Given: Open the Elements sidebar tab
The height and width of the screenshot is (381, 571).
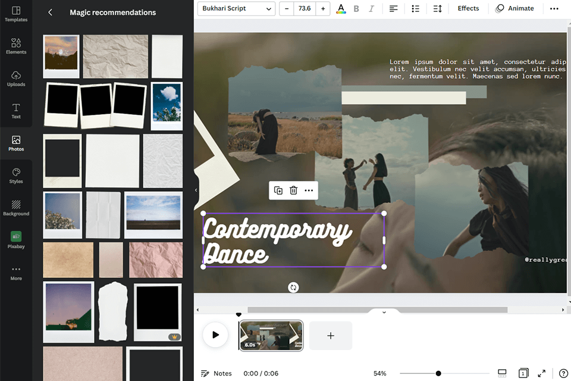Looking at the screenshot, I should click(x=16, y=46).
